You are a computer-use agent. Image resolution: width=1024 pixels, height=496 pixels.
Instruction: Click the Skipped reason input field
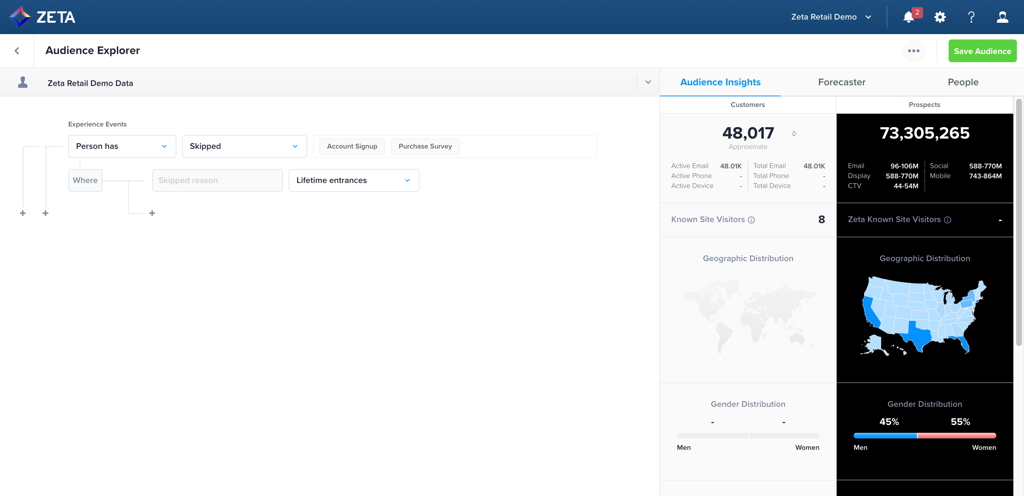click(217, 180)
